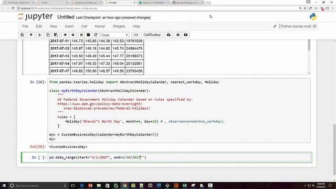Insert a cell below with the plus icon
The image size is (336, 189).
tap(31, 35)
